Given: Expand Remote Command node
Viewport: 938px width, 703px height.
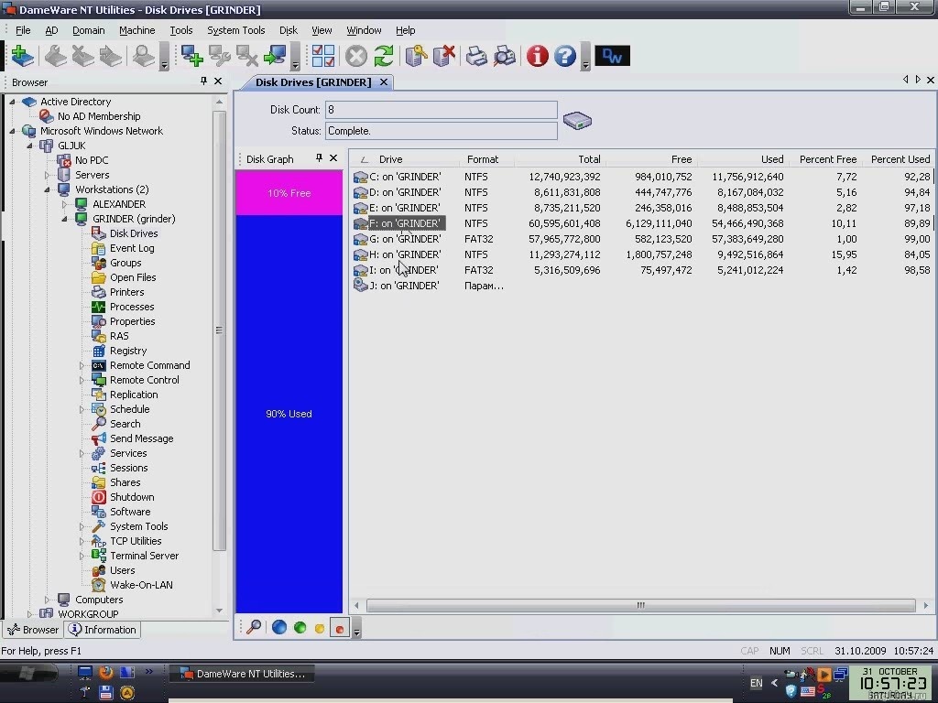Looking at the screenshot, I should [x=82, y=365].
